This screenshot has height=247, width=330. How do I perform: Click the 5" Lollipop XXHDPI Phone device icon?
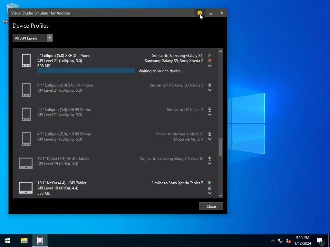click(26, 60)
